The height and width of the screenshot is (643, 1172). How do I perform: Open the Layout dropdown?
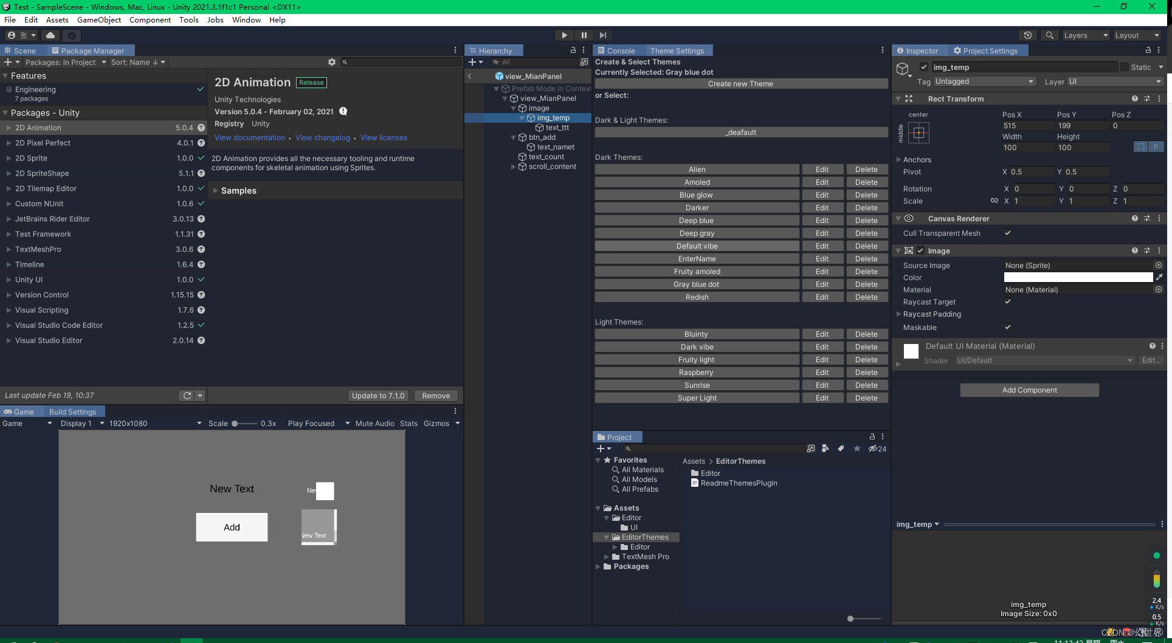coord(1137,35)
